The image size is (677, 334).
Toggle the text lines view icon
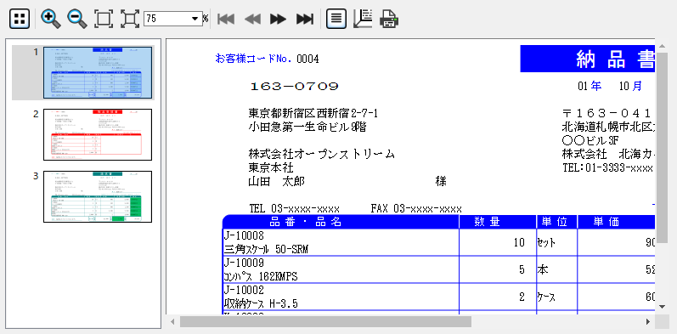[336, 19]
